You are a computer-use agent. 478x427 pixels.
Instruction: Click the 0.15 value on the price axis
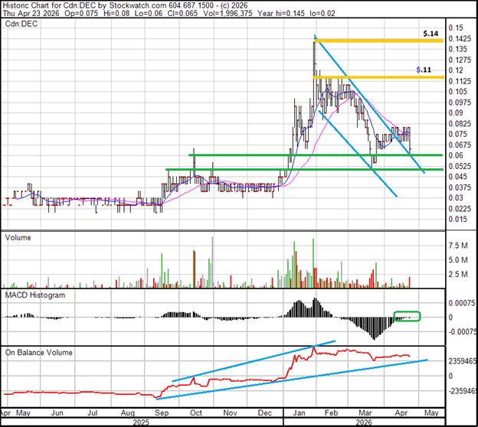click(457, 27)
